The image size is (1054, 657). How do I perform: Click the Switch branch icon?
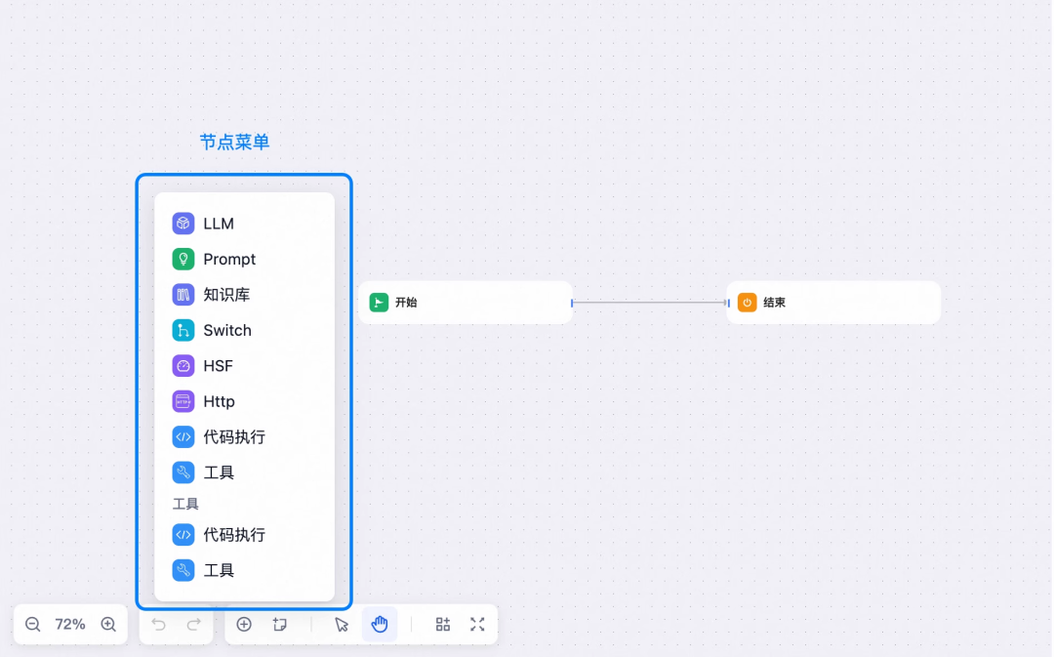(x=182, y=330)
